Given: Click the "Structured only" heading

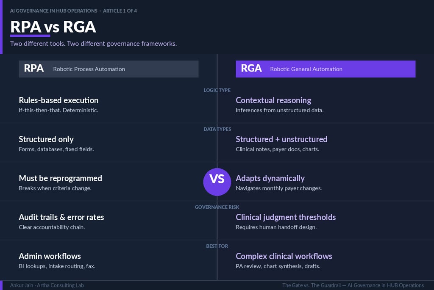Looking at the screenshot, I should [x=46, y=139].
